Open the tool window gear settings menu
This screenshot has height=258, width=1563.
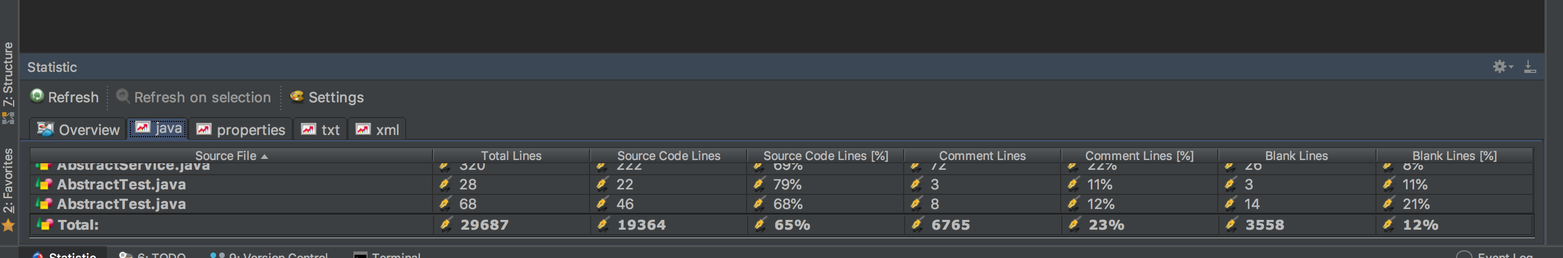coord(1502,66)
